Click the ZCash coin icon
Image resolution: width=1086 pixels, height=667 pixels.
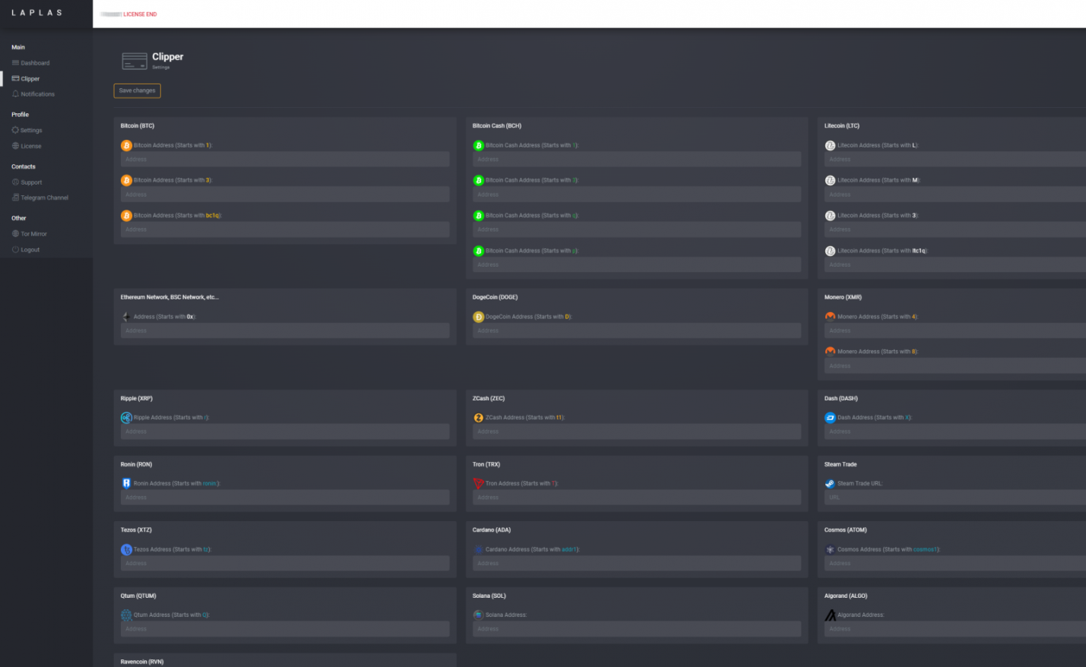pos(479,418)
